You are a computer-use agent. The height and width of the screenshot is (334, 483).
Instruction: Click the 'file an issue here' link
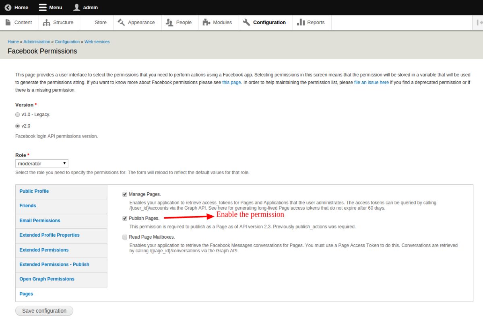372,82
